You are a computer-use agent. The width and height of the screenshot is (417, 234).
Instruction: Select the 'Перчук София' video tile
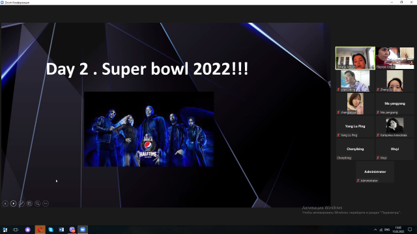(x=395, y=58)
